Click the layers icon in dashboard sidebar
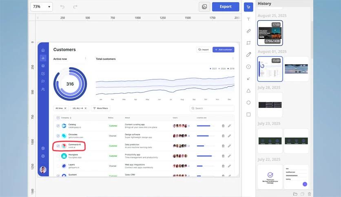 click(x=43, y=66)
